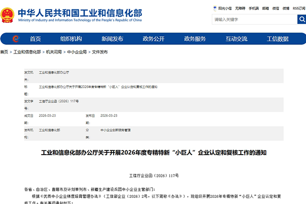Subscribe via RSS订阅 link
Screen dimensions: 306x204
[x=298, y=8]
